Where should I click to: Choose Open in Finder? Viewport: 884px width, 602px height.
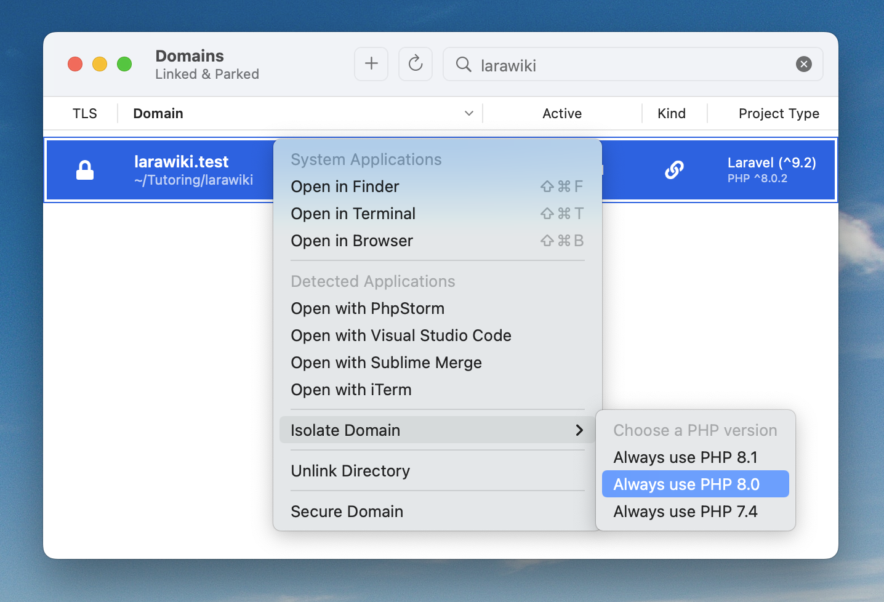(x=437, y=187)
